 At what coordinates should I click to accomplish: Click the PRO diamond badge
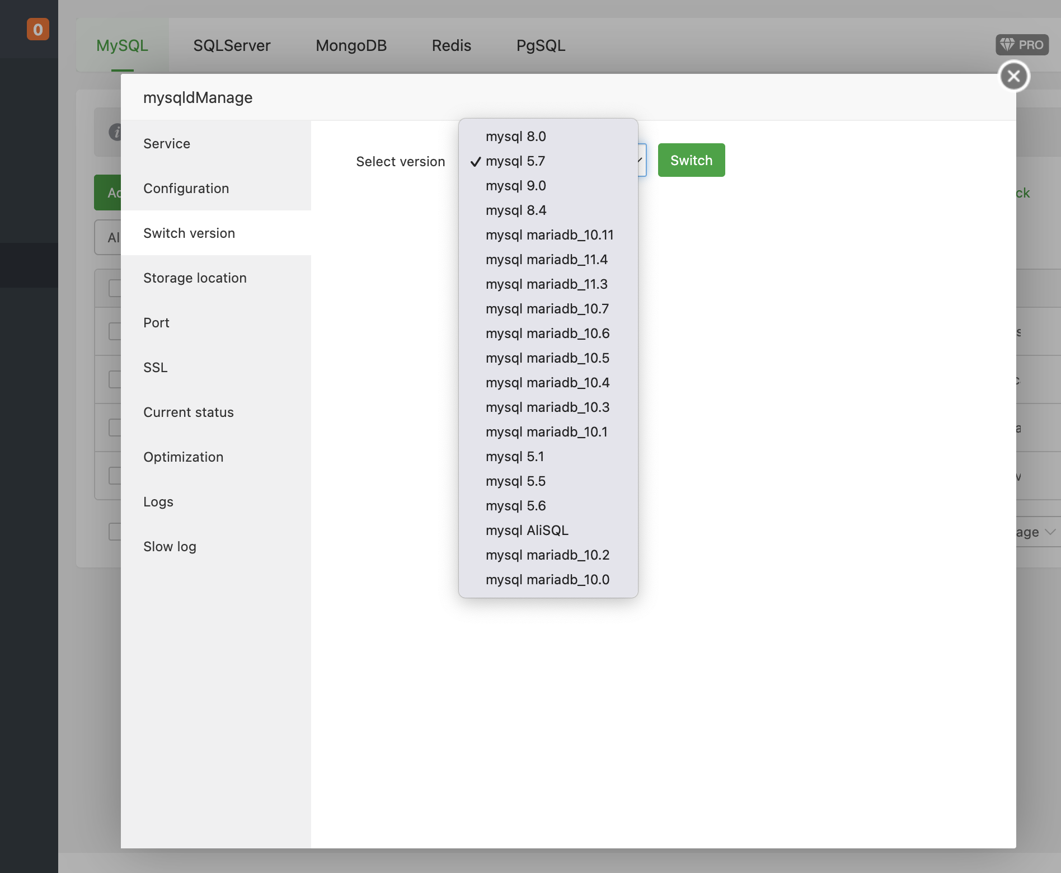pyautogui.click(x=1022, y=45)
